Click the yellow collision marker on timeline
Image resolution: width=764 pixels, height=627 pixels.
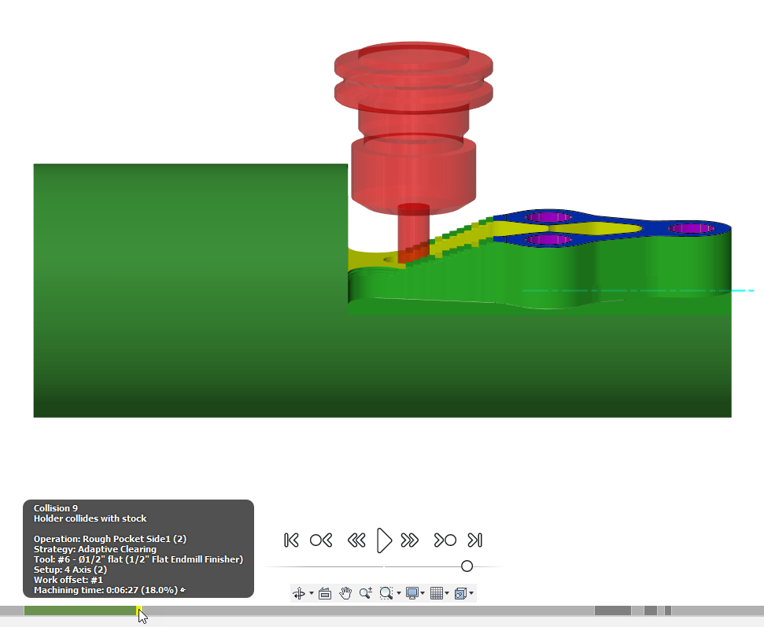tap(138, 610)
